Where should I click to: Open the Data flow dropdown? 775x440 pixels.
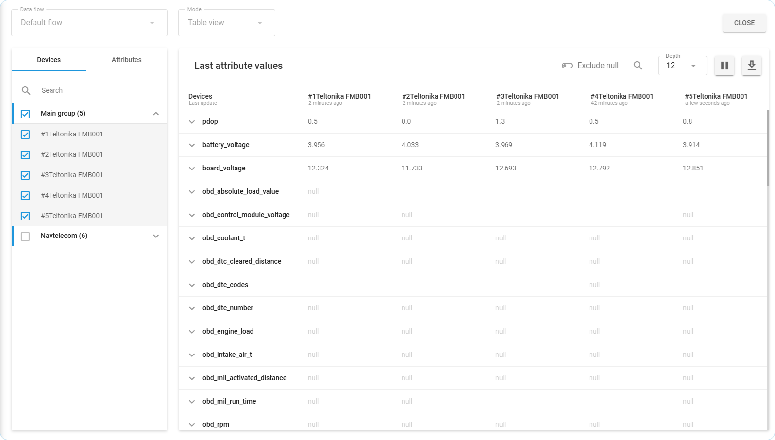(x=89, y=23)
